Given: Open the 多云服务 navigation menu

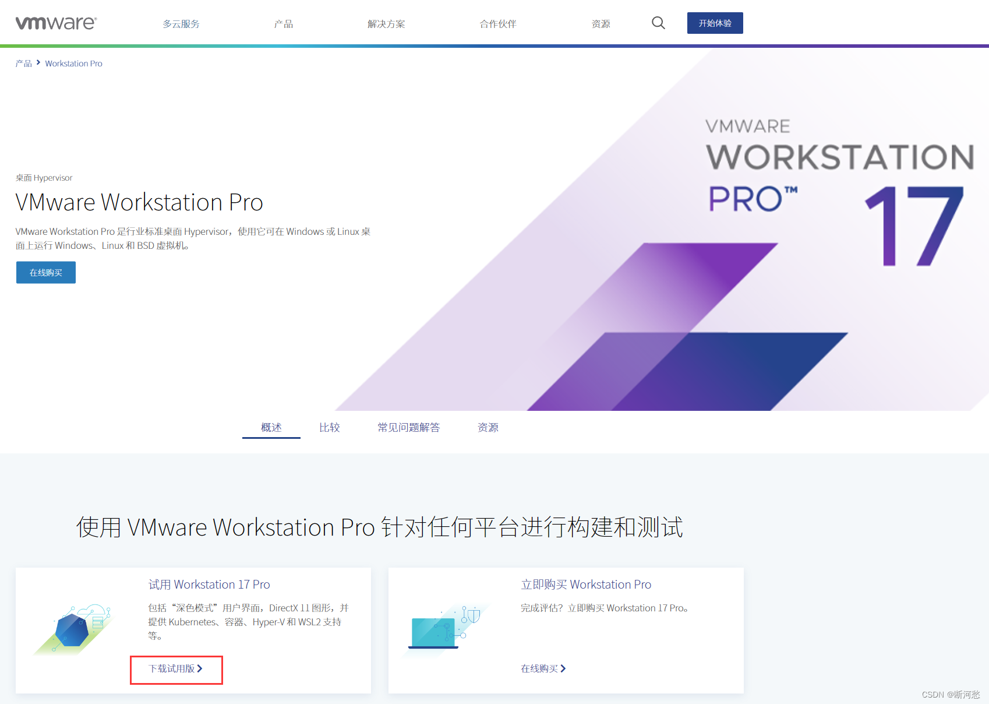Looking at the screenshot, I should tap(181, 24).
